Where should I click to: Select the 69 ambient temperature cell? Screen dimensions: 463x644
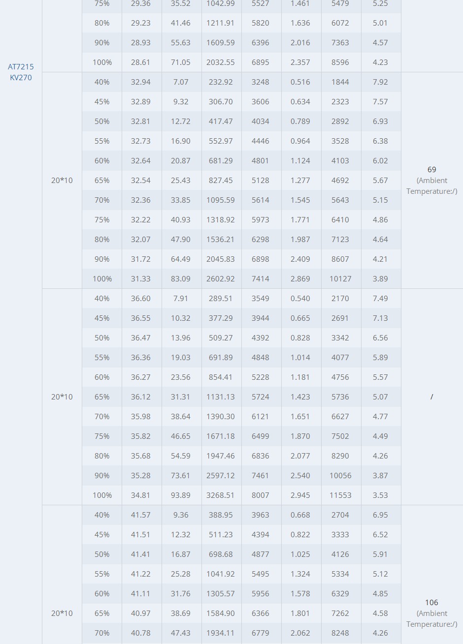[432, 180]
